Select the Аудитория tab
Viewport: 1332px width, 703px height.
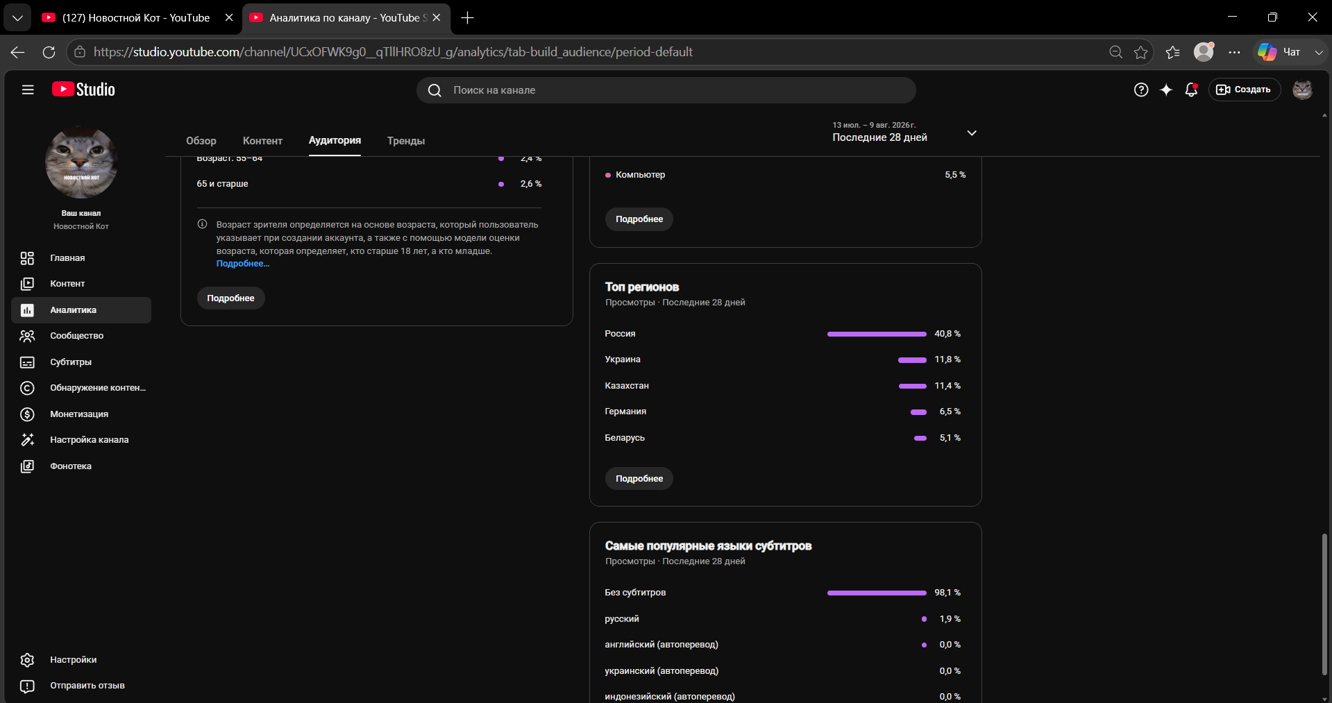pos(335,140)
